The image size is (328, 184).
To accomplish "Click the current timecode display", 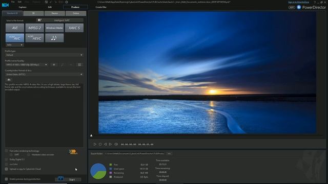I will click(x=129, y=144).
